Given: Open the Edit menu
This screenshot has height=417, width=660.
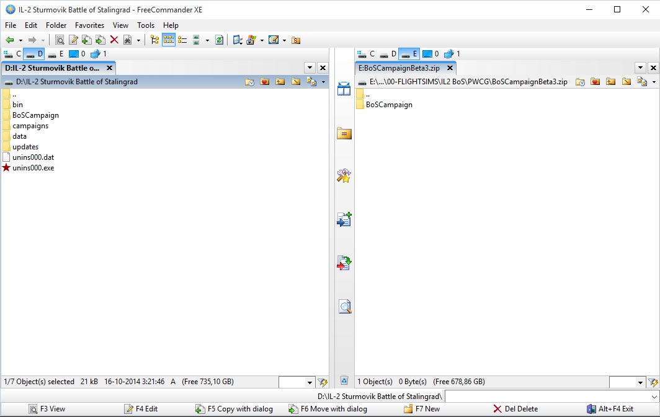Looking at the screenshot, I should point(31,25).
